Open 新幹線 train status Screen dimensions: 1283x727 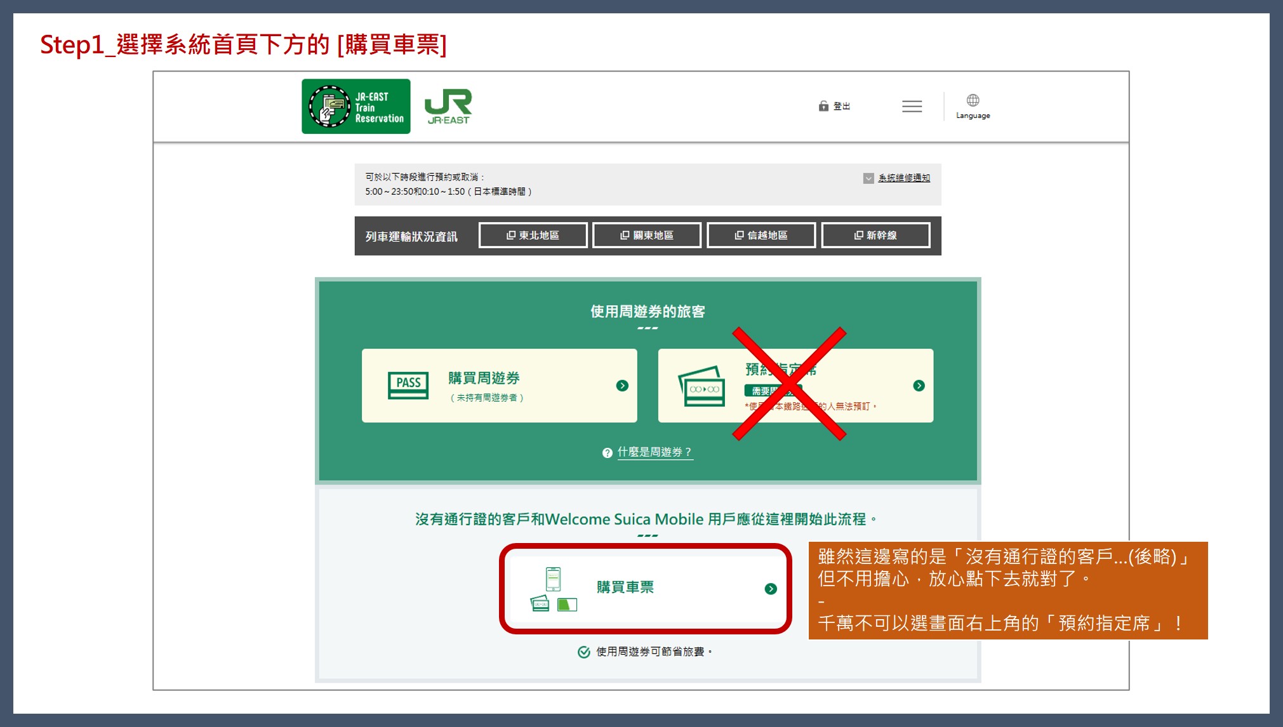pyautogui.click(x=875, y=235)
